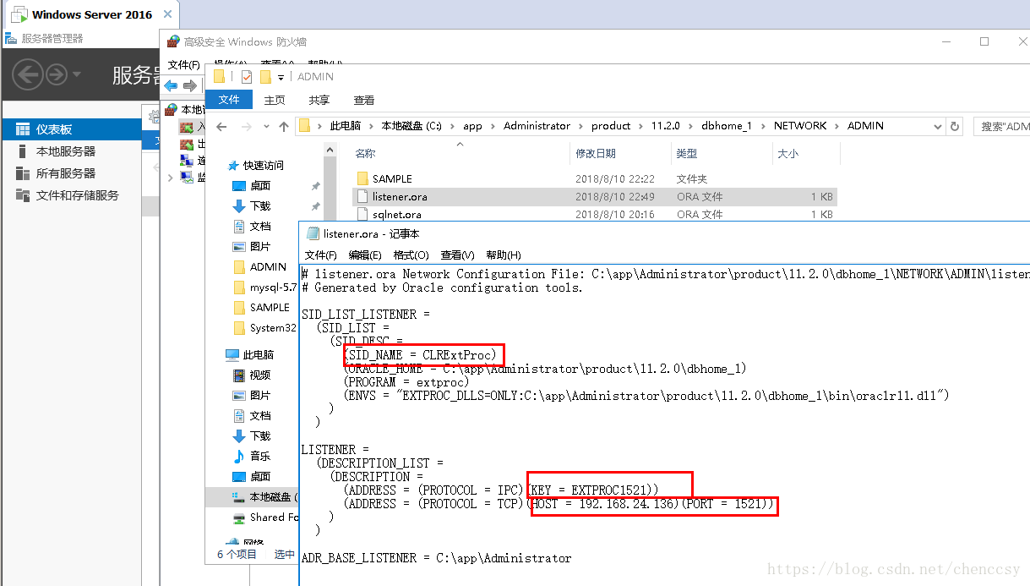Click the Properties checkmark icon on Quick Access Toolbar
The image size is (1030, 586).
coord(245,76)
